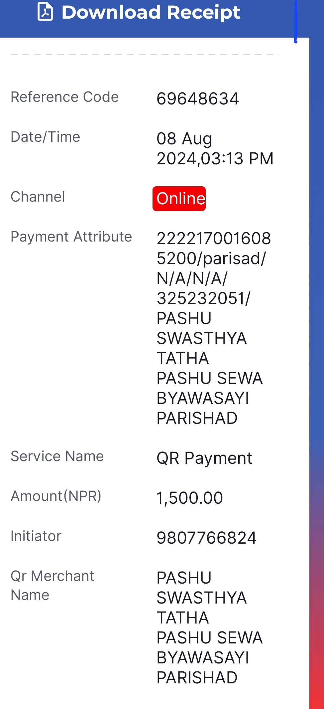Click the dashed separator line below the header
The image size is (324, 709).
145,54
